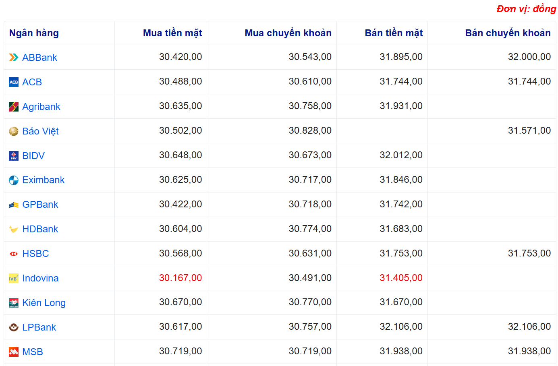Click the Bảo Việt logo icon
This screenshot has height=366, width=558.
[x=14, y=131]
